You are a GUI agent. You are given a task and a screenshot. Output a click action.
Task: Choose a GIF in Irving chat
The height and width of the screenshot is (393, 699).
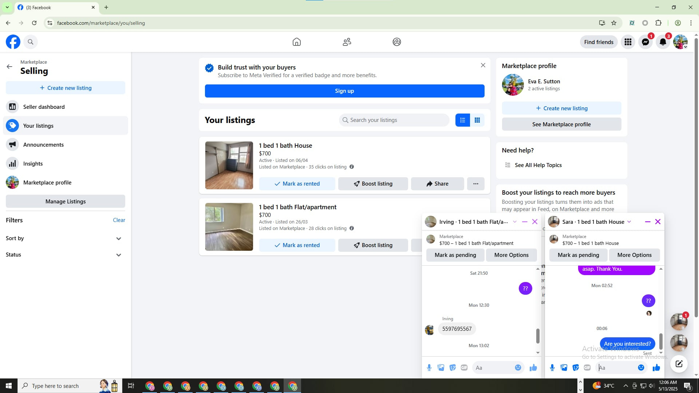[464, 368]
